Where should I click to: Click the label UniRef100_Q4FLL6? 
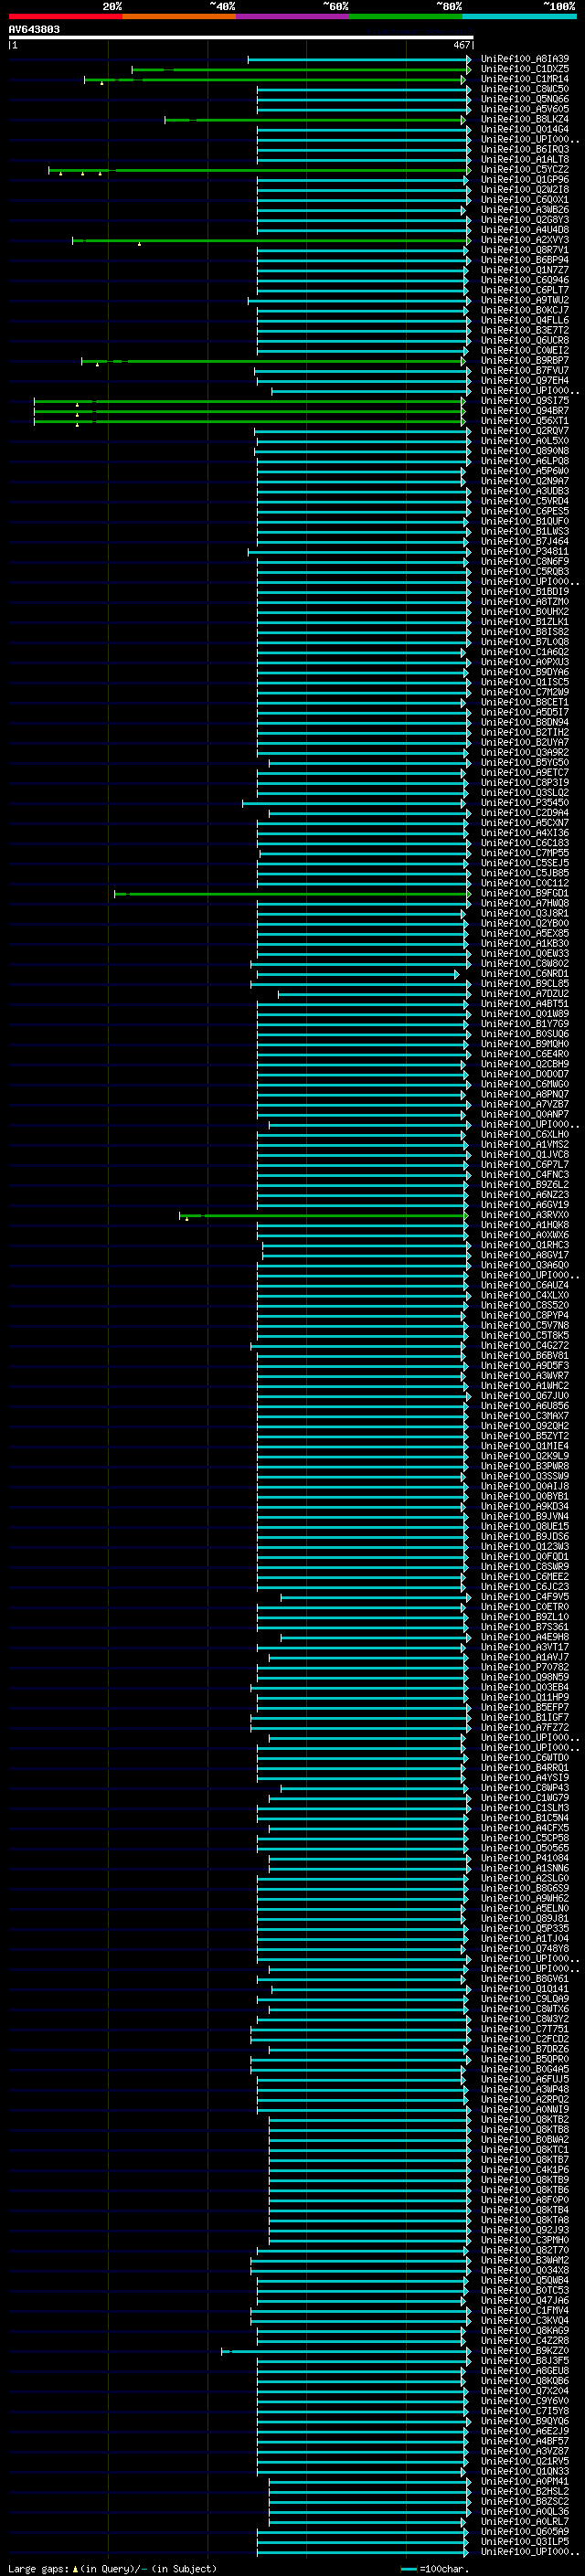pyautogui.click(x=525, y=320)
